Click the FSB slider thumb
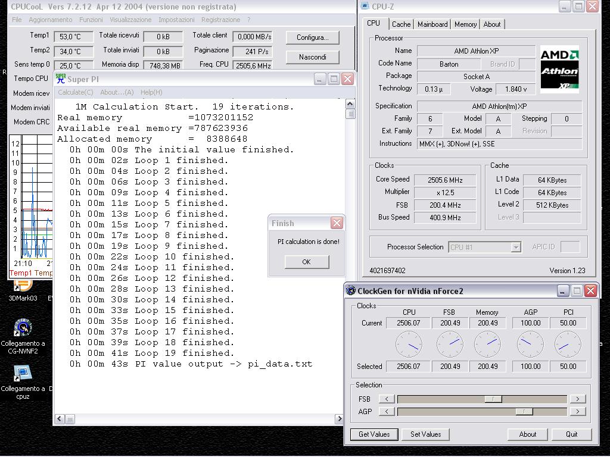The height and width of the screenshot is (457, 610). point(493,399)
